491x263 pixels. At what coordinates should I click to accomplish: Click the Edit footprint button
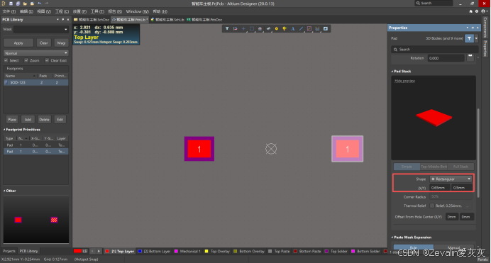pos(60,120)
